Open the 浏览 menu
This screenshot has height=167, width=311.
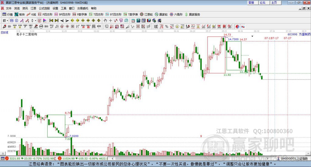(x=17, y=8)
